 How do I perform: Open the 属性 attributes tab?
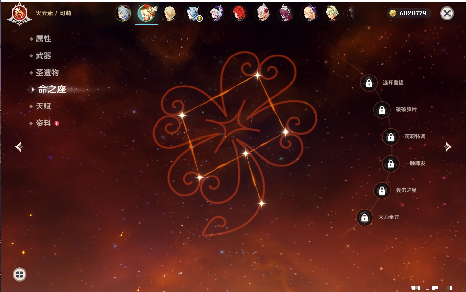(43, 39)
